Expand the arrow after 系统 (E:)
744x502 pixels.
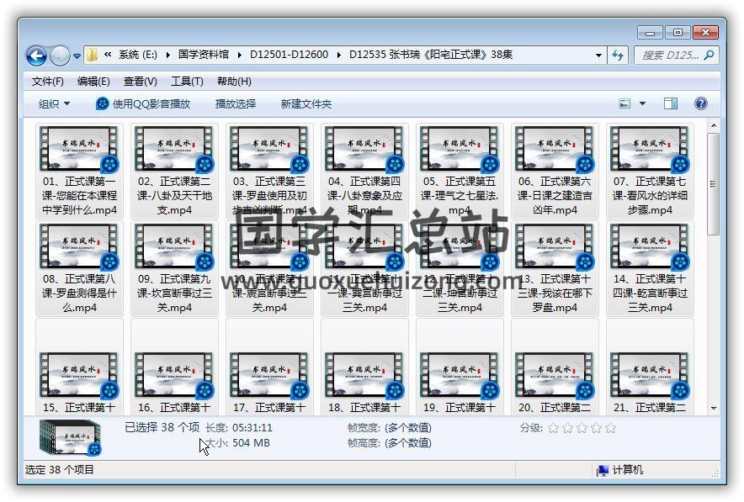[168, 55]
